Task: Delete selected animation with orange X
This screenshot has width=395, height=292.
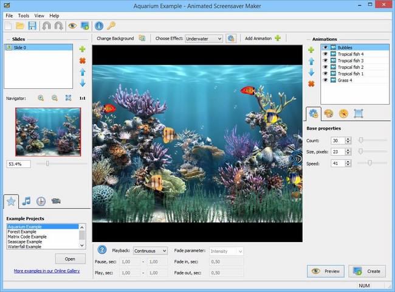Action: 311,84
